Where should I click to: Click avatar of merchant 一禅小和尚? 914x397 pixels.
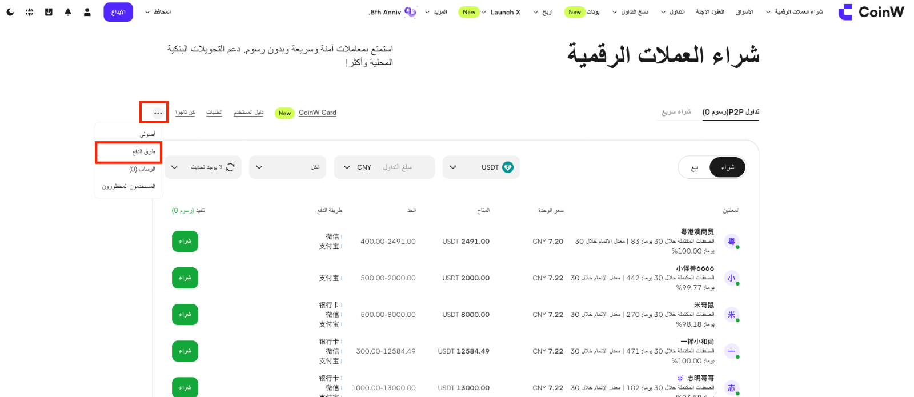[x=732, y=351]
